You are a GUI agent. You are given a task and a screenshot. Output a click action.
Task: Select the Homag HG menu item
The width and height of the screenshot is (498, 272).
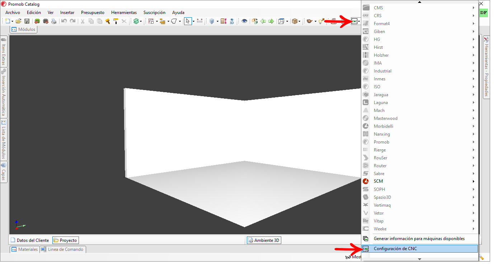tap(420, 39)
